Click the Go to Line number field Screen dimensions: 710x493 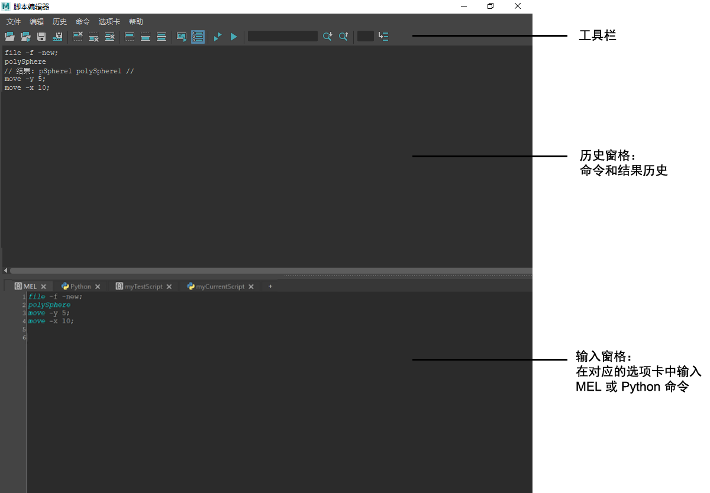pos(366,37)
